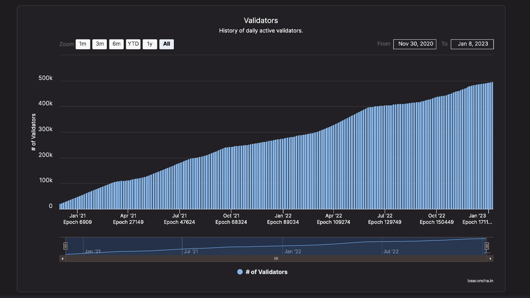Edit the To date field Jan 8, 2023

[x=472, y=44]
